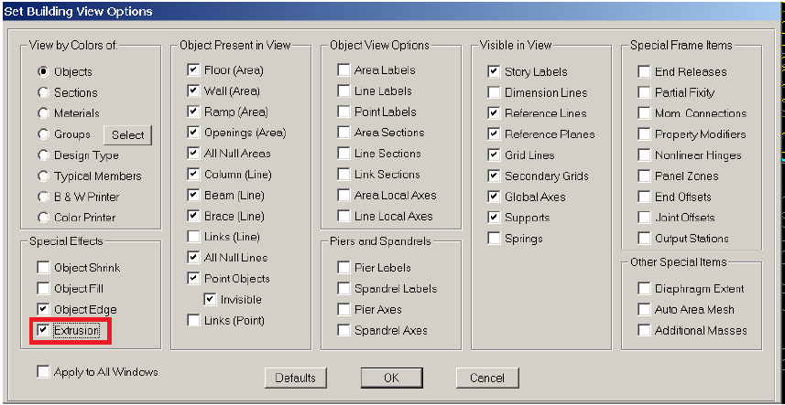Choose Materials under View by Colors
The image size is (785, 405).
[x=43, y=113]
